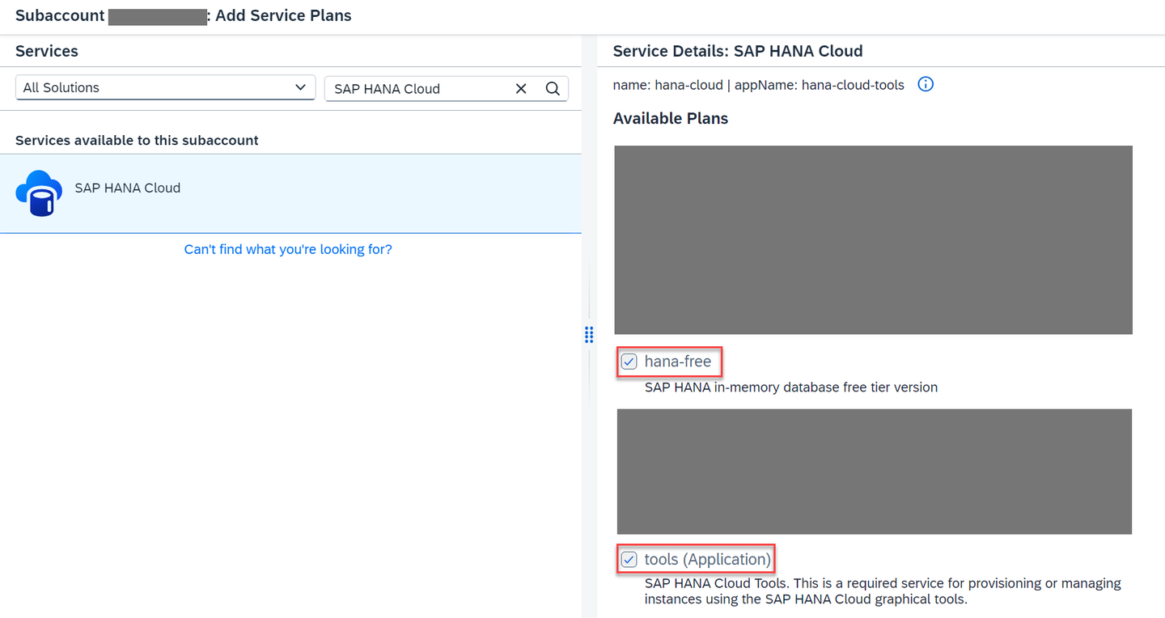Image resolution: width=1165 pixels, height=618 pixels.
Task: Click the hana-free plan label
Action: coord(678,362)
